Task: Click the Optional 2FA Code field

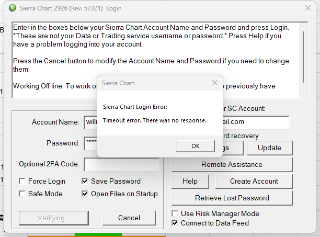Action: (x=122, y=164)
